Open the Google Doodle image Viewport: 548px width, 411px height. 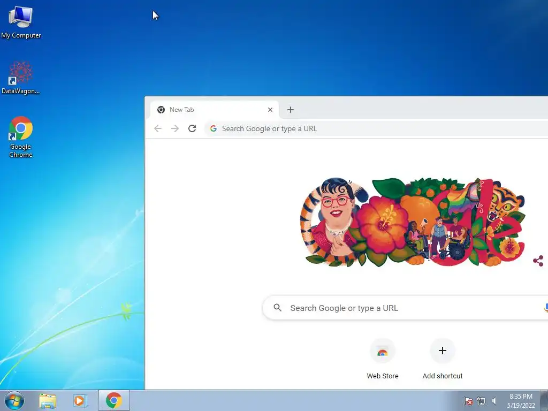(413, 222)
